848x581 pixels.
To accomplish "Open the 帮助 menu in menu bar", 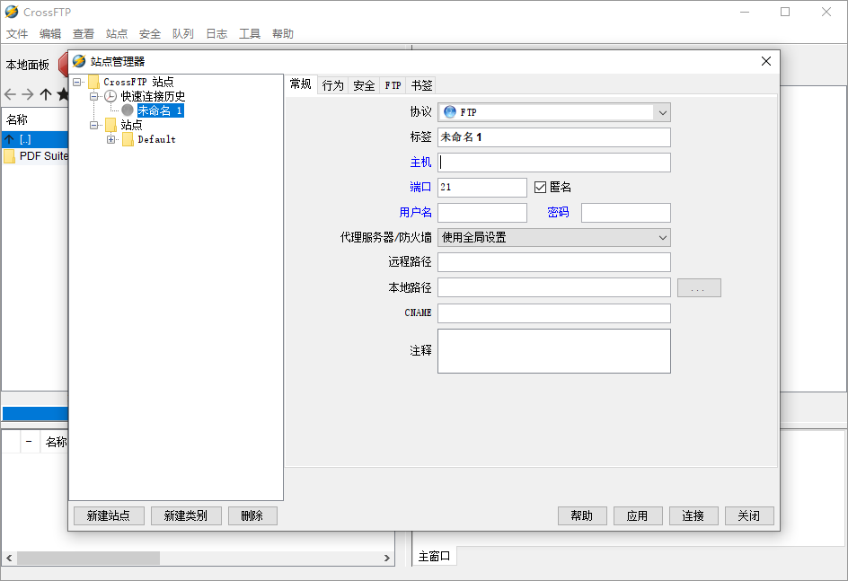I will [x=282, y=34].
